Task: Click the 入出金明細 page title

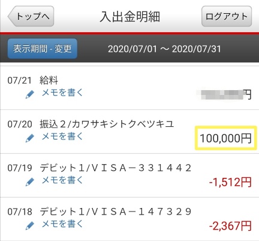Action: coord(130,16)
